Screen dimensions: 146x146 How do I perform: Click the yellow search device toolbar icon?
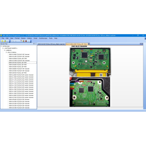[x=23, y=41]
